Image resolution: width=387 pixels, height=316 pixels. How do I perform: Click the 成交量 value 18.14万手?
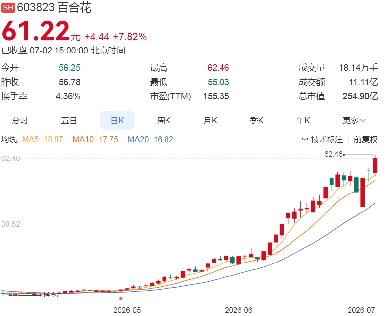click(x=359, y=68)
